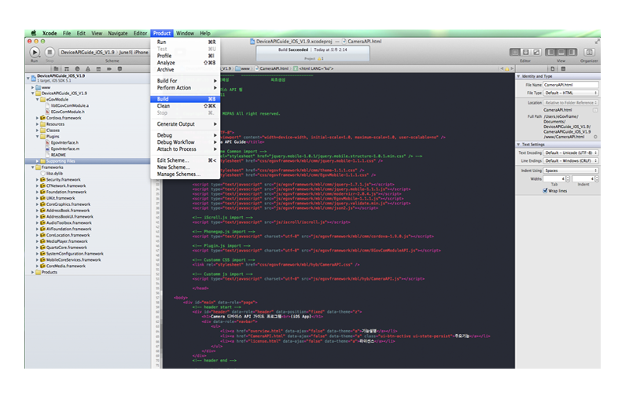Uncheck the Wrap lines checkbox

pos(546,189)
